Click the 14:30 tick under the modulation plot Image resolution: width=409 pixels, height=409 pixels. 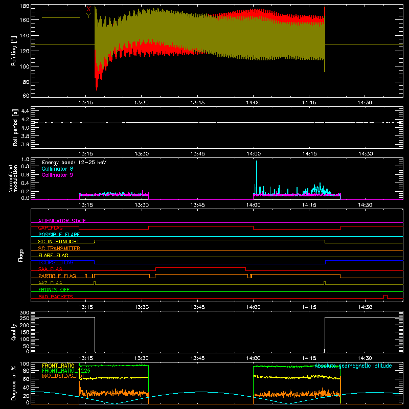coord(365,205)
